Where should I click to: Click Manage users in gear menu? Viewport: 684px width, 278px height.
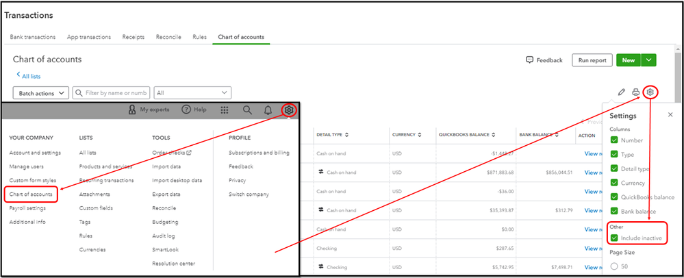click(26, 166)
